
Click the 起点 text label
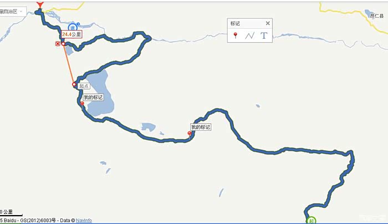click(84, 86)
